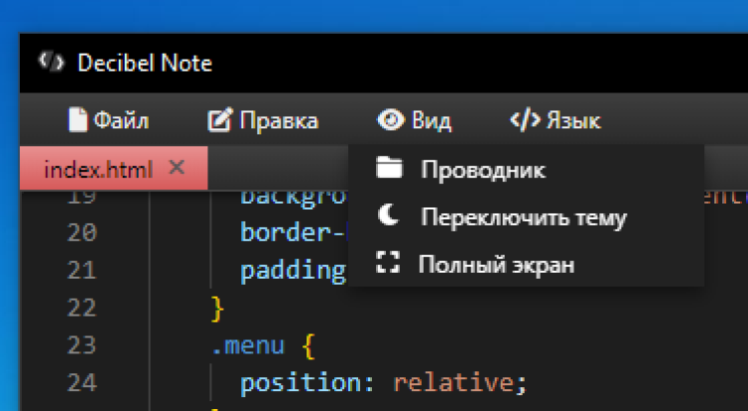Screen dimensions: 748x411
Task: Switch to the index.html tab
Action: [x=98, y=169]
